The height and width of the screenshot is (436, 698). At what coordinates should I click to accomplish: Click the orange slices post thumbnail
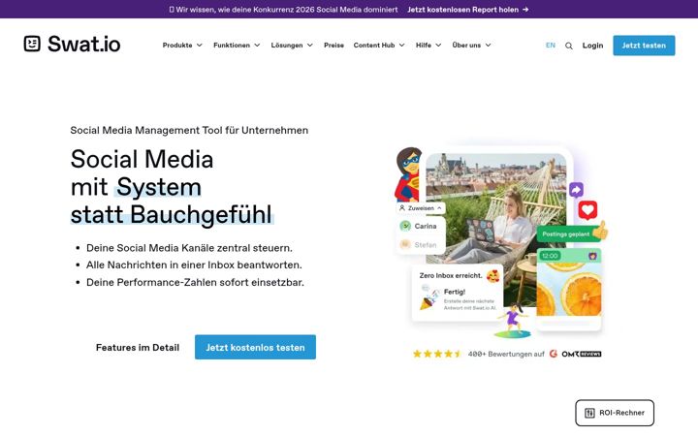[x=569, y=283]
